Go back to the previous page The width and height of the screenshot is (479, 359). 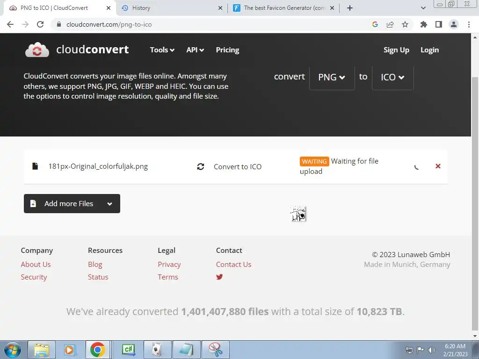[10, 24]
